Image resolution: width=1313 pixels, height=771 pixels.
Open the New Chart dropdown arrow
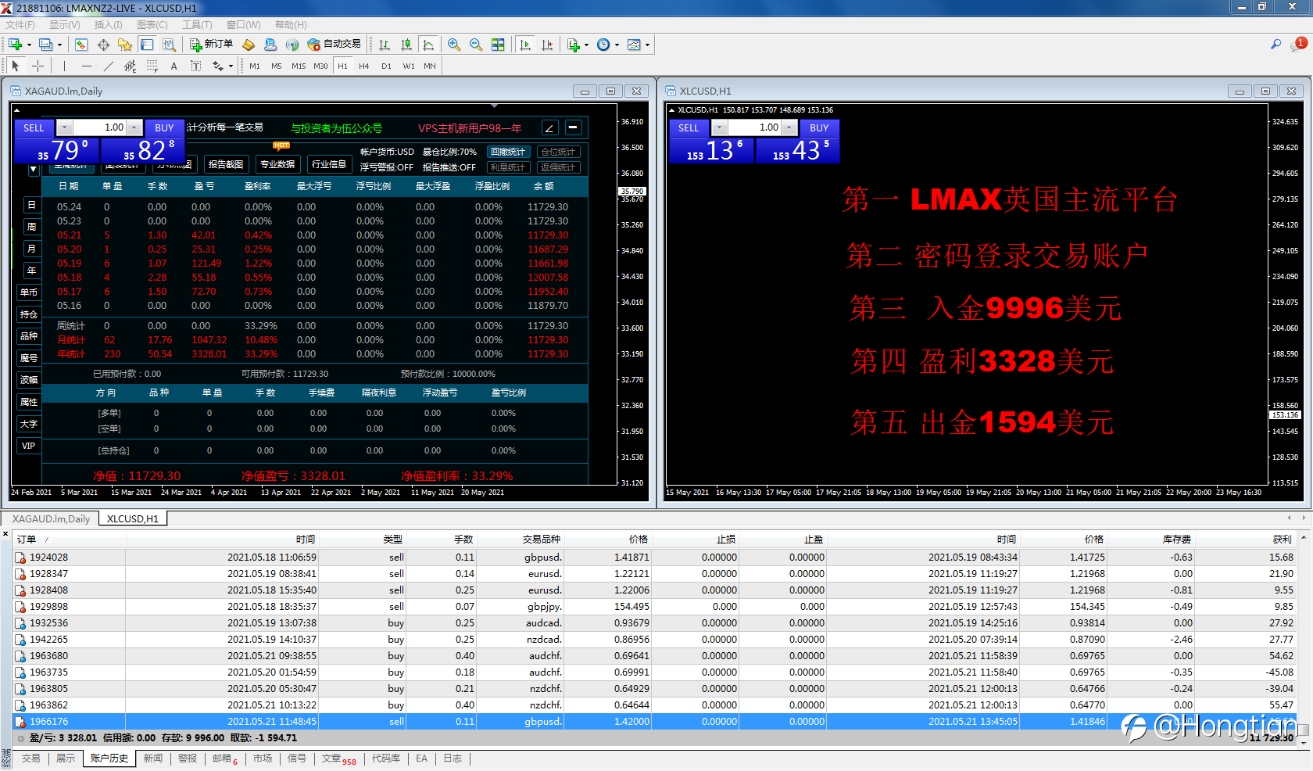[29, 45]
